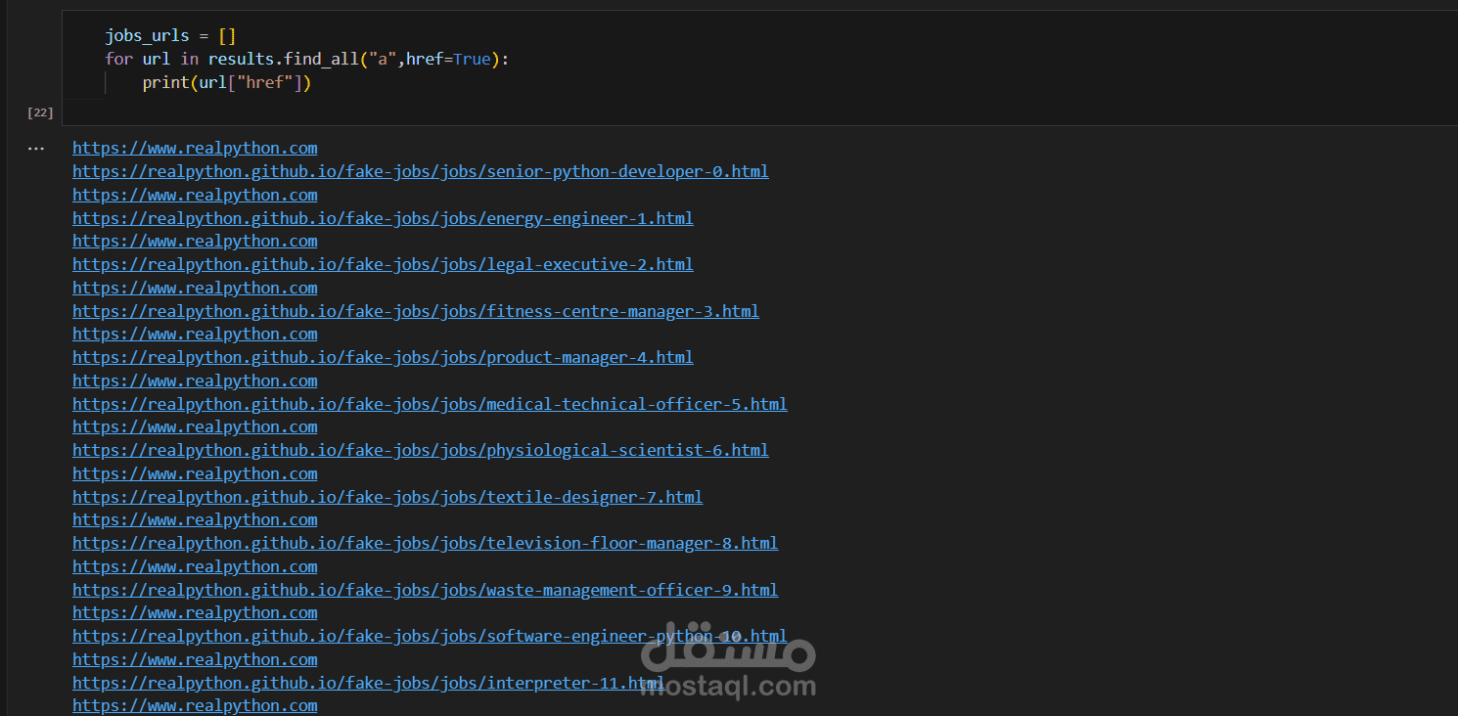Place cursor in the "for url in results.find_all" line

click(x=307, y=60)
